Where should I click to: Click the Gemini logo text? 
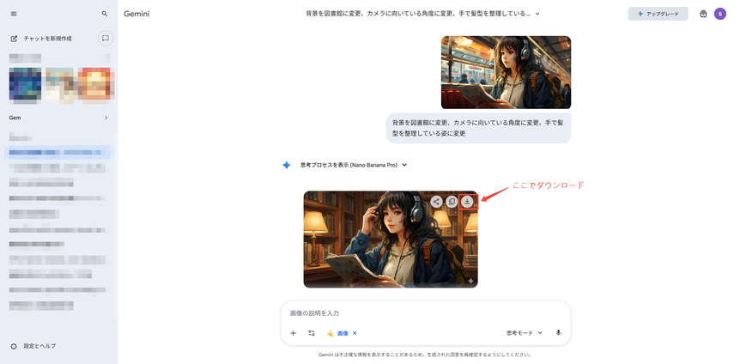coord(136,14)
